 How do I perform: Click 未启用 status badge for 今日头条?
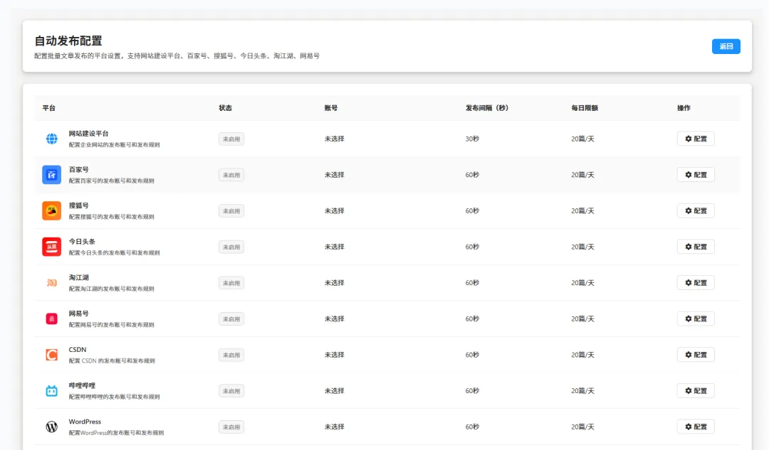[x=231, y=247]
